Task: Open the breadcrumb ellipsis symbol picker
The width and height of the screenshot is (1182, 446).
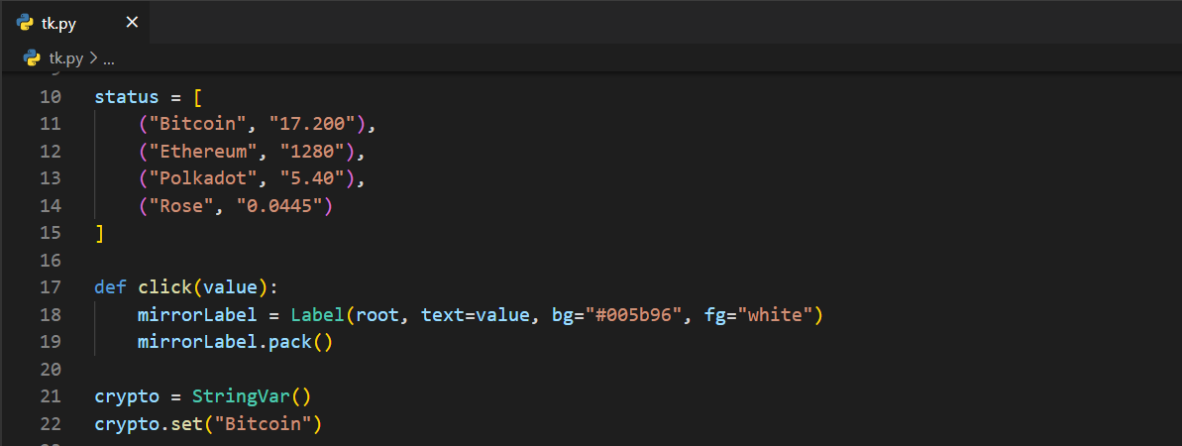Action: 109,58
